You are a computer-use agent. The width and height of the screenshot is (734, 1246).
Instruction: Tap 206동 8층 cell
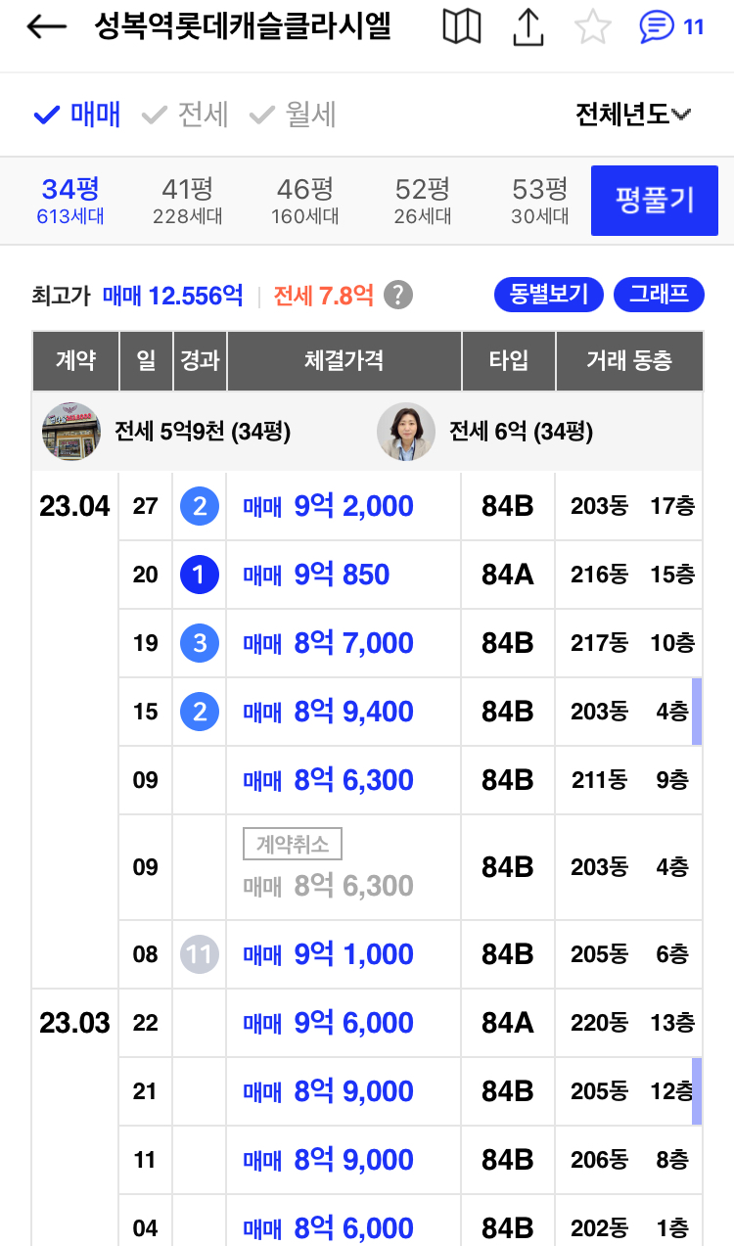tap(630, 1160)
